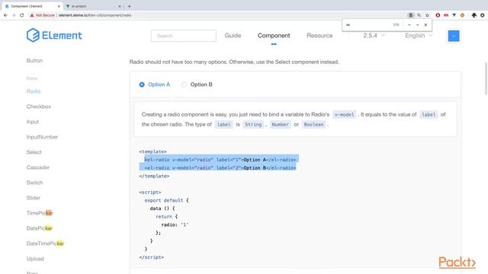Open DateTimePicker in the sidebar
The height and width of the screenshot is (274, 488).
pyautogui.click(x=45, y=244)
